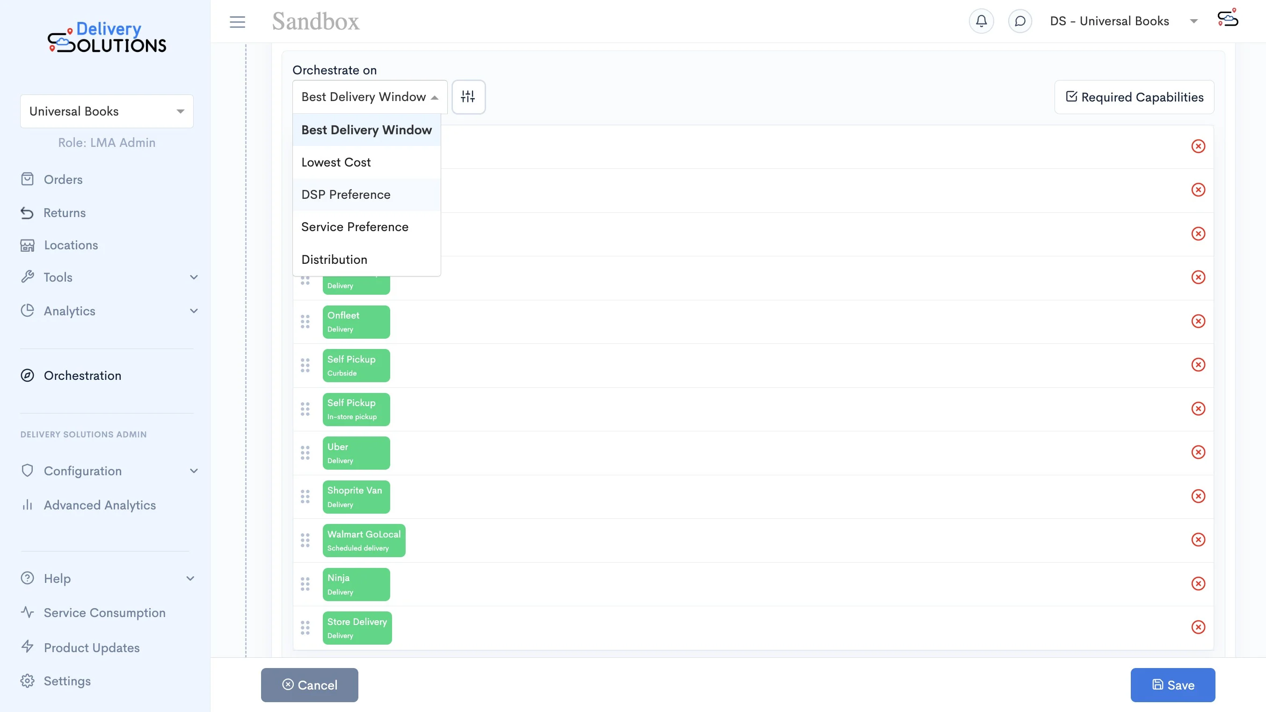
Task: Toggle Required Capabilities button
Action: click(x=1134, y=97)
